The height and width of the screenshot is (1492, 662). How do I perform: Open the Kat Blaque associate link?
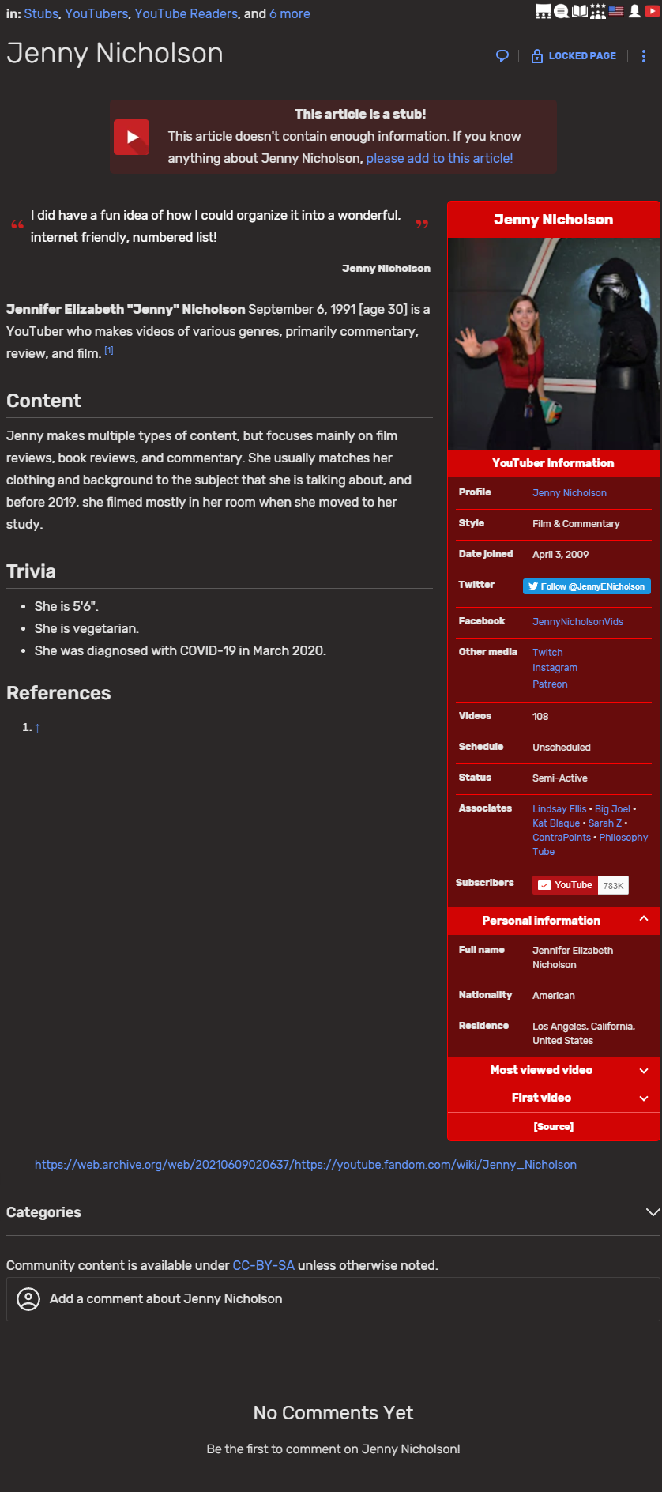[x=556, y=823]
